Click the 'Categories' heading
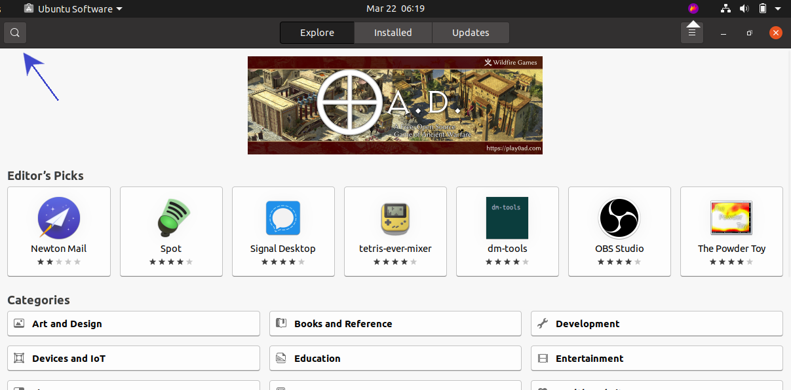Viewport: 791px width, 390px height. coord(39,300)
